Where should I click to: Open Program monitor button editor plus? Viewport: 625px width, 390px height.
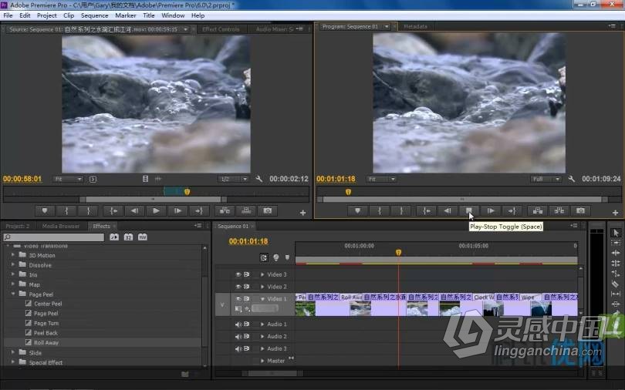coord(615,213)
